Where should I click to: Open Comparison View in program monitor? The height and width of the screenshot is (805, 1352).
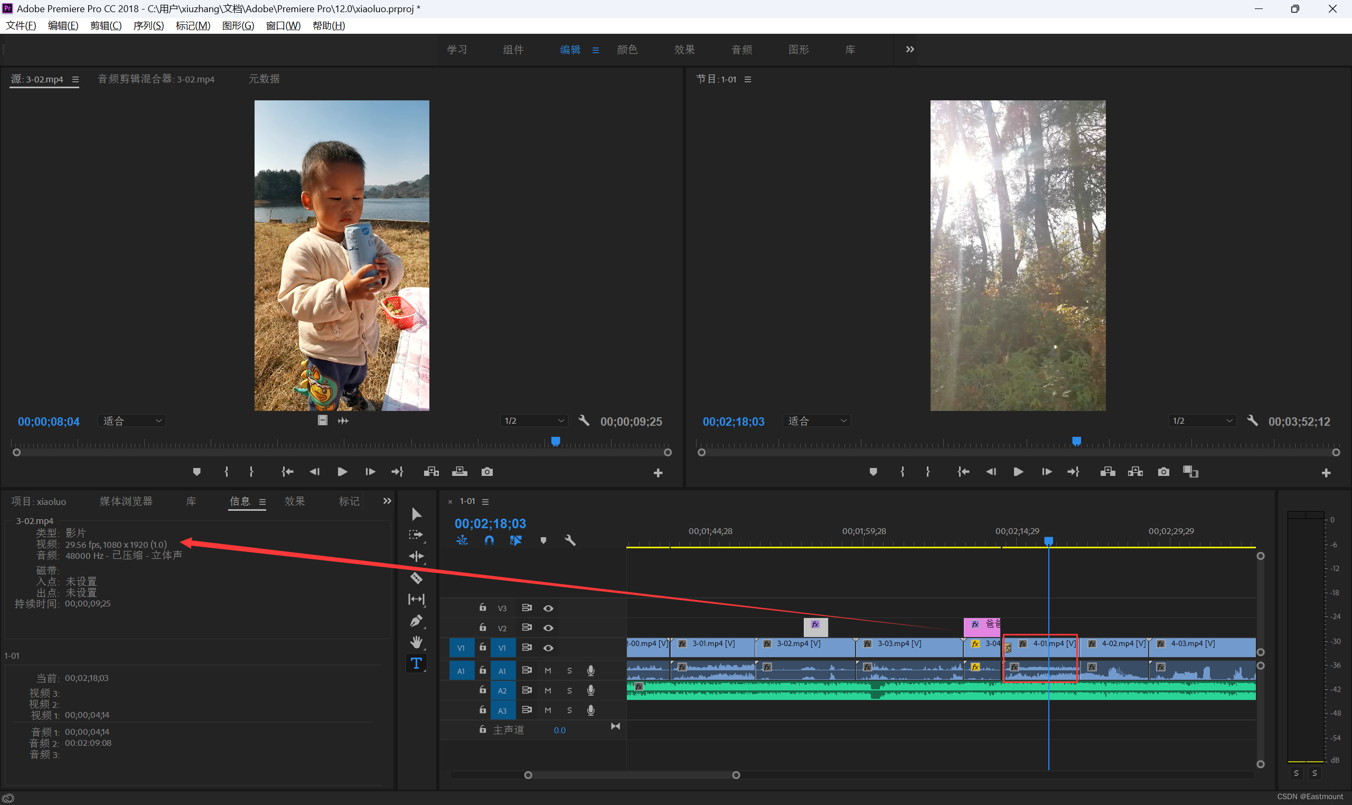point(1190,472)
